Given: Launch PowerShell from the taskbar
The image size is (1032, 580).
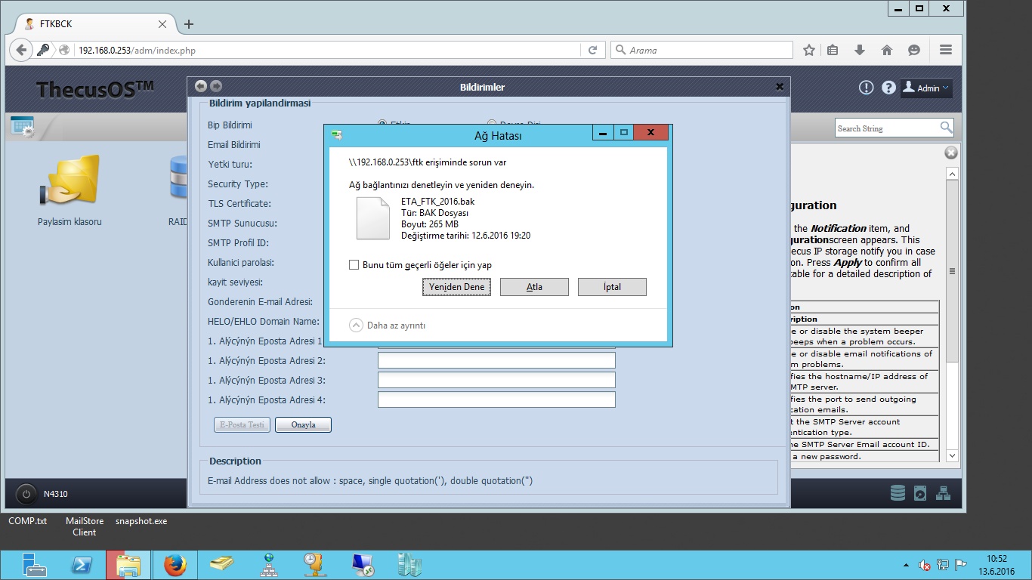Looking at the screenshot, I should pyautogui.click(x=82, y=565).
